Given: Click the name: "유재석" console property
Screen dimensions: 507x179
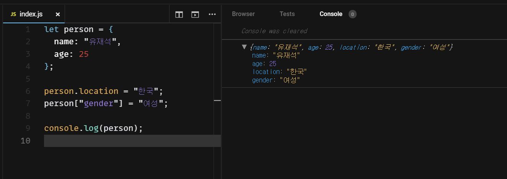Looking at the screenshot, I should pos(276,55).
